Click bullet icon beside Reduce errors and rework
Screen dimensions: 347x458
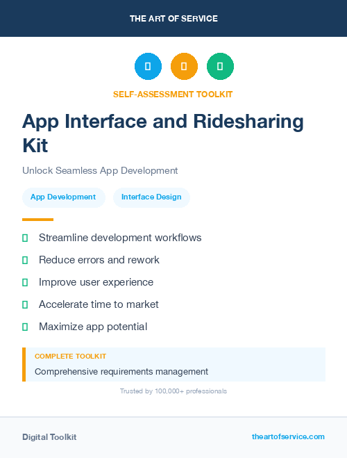(25, 260)
